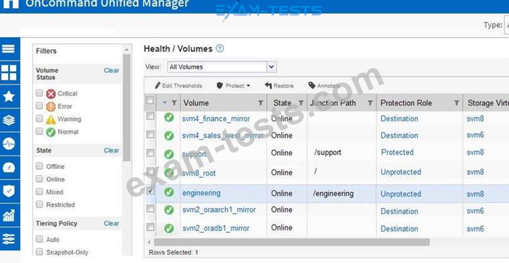Clear the State filters
This screenshot has height=263, width=509.
click(111, 150)
